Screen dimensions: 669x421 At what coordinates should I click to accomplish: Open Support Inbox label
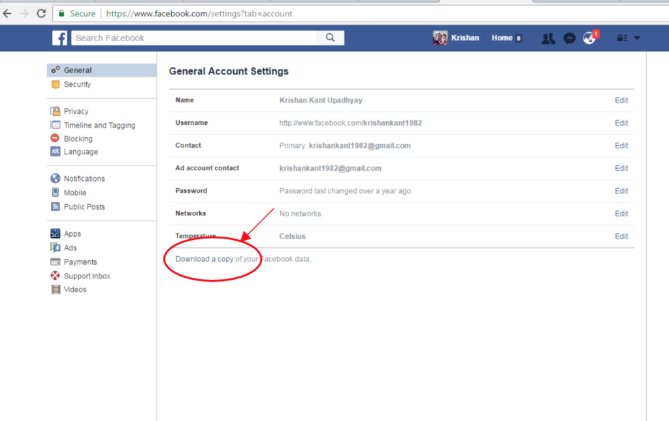(87, 276)
